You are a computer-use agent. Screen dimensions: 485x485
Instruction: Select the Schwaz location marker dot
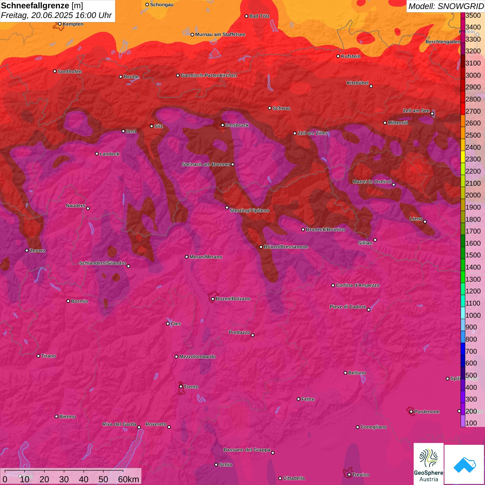point(270,108)
